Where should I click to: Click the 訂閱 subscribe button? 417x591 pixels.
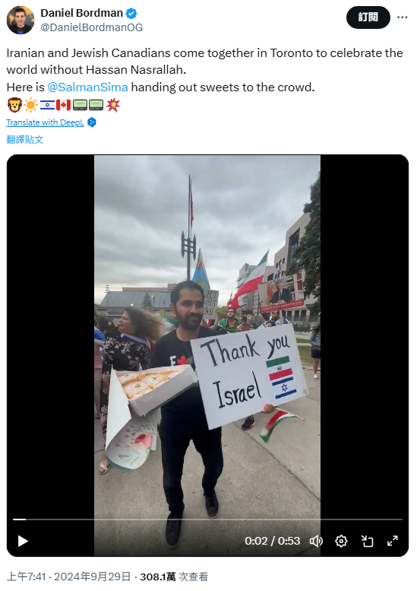[368, 17]
